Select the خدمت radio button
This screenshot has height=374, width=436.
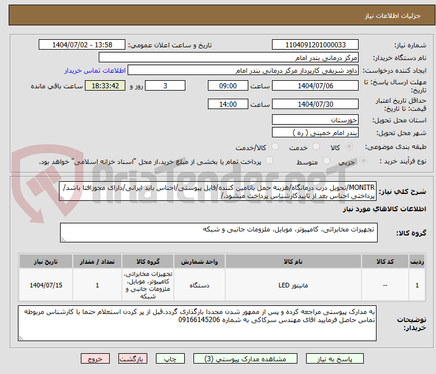tap(316, 147)
